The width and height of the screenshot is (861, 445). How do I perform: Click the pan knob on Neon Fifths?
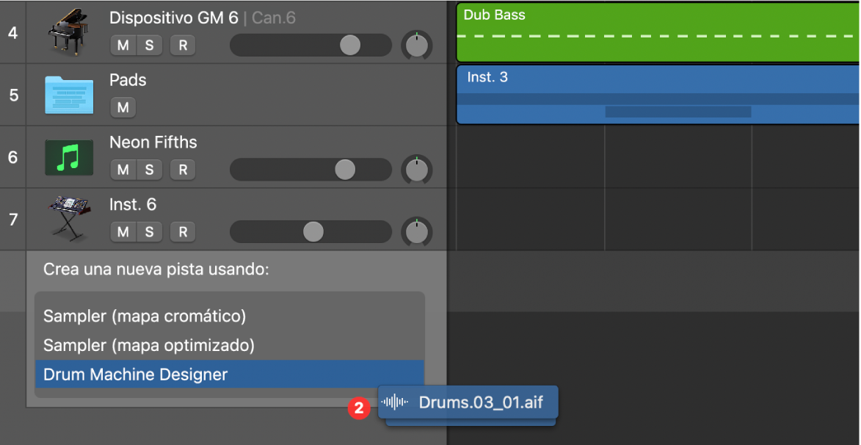pyautogui.click(x=417, y=170)
